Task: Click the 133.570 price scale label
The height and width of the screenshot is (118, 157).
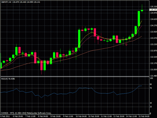Action: (x=153, y=38)
